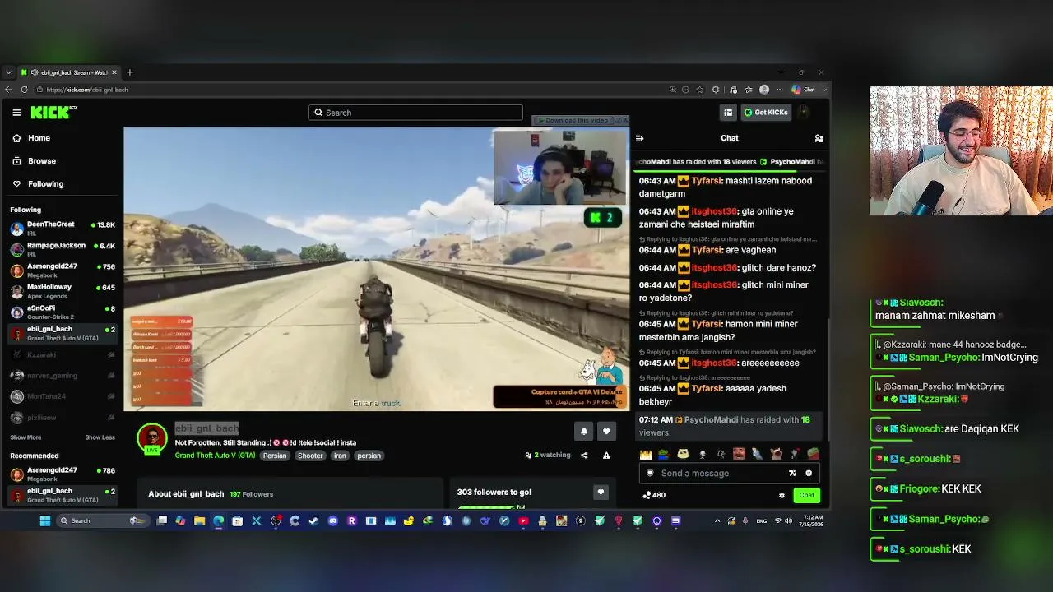Open File Explorer from the taskbar

coord(199,520)
